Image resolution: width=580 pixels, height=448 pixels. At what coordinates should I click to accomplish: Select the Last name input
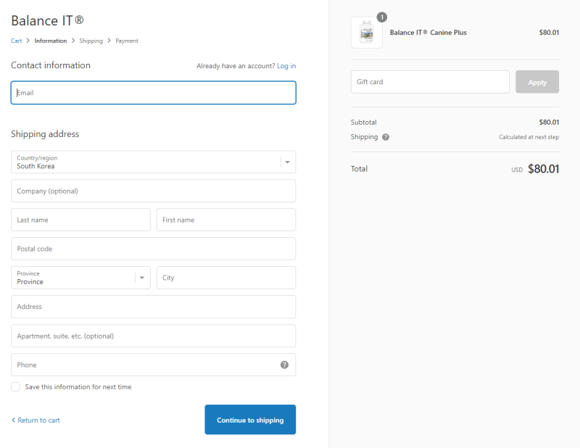pyautogui.click(x=80, y=220)
